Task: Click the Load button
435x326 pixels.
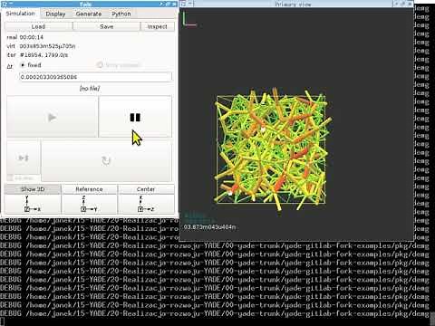Action: pyautogui.click(x=38, y=26)
